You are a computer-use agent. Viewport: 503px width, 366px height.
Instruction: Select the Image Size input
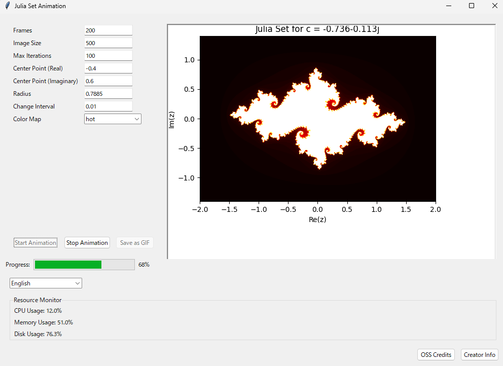108,43
